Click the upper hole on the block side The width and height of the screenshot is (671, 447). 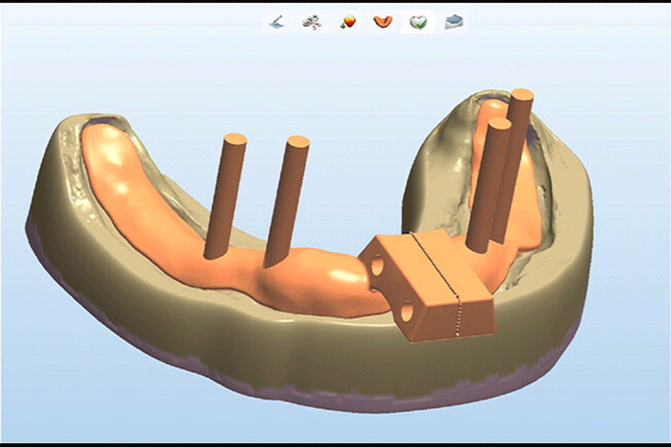379,269
